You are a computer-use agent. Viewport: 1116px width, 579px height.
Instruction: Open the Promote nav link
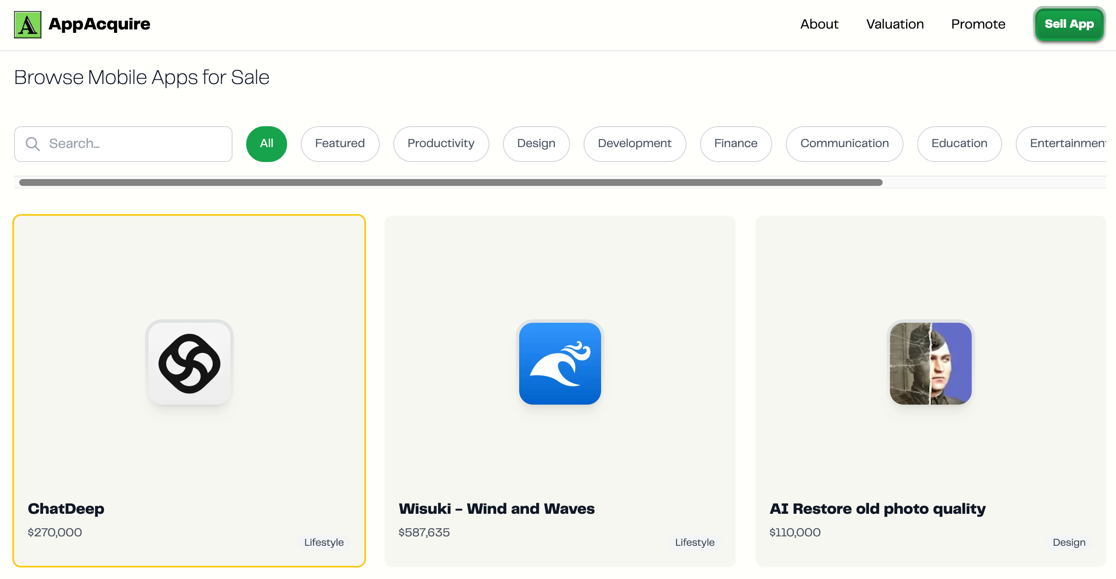[x=977, y=24]
